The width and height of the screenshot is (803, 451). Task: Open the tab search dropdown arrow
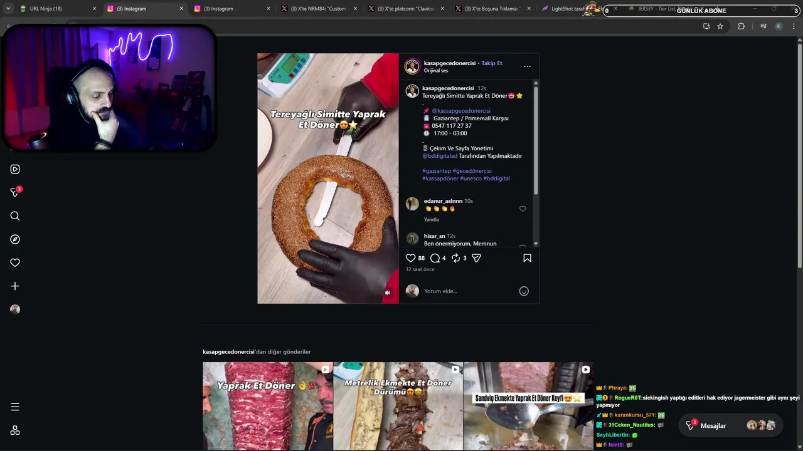tap(8, 9)
